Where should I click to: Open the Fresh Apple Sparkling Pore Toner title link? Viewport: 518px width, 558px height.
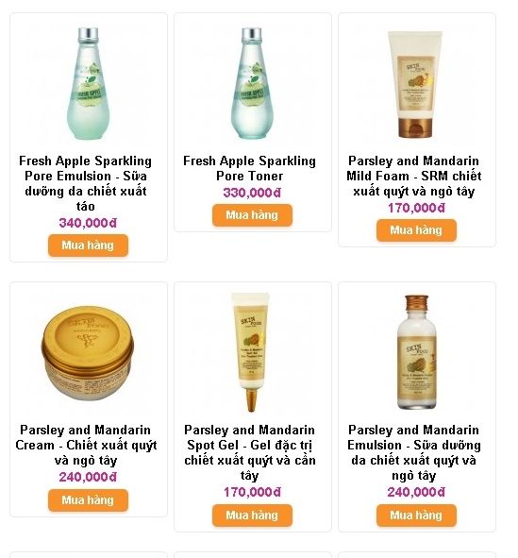coord(250,168)
